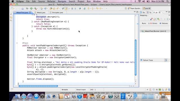Switch to Team Synchronizing perspective
Image resolution: width=180 pixels, height=101 pixels.
click(x=134, y=8)
